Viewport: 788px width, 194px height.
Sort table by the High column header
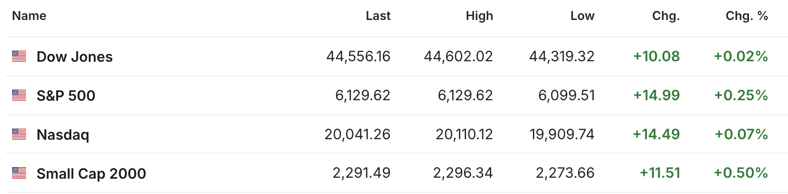479,16
